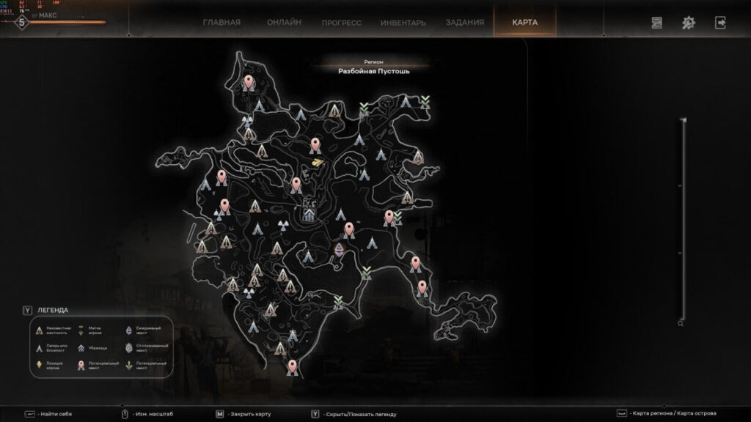The image size is (751, 422).
Task: Click the tracked quest icon in the legend
Action: (x=128, y=348)
